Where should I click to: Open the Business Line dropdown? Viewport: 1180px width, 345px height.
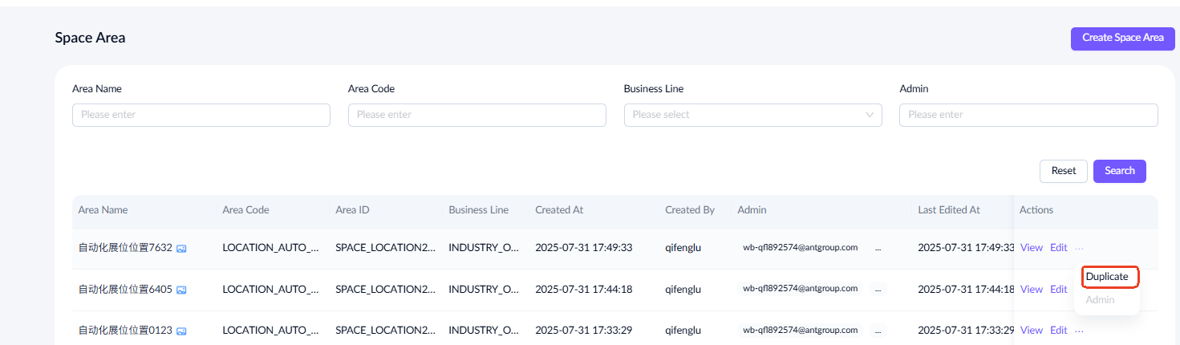(752, 115)
